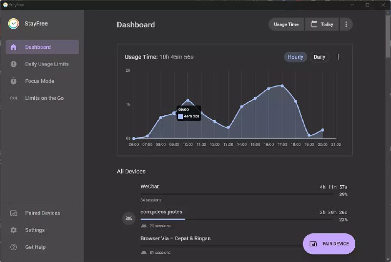Viewport: 391px width, 262px height.
Task: Click the Dashboard home icon
Action: [x=14, y=47]
